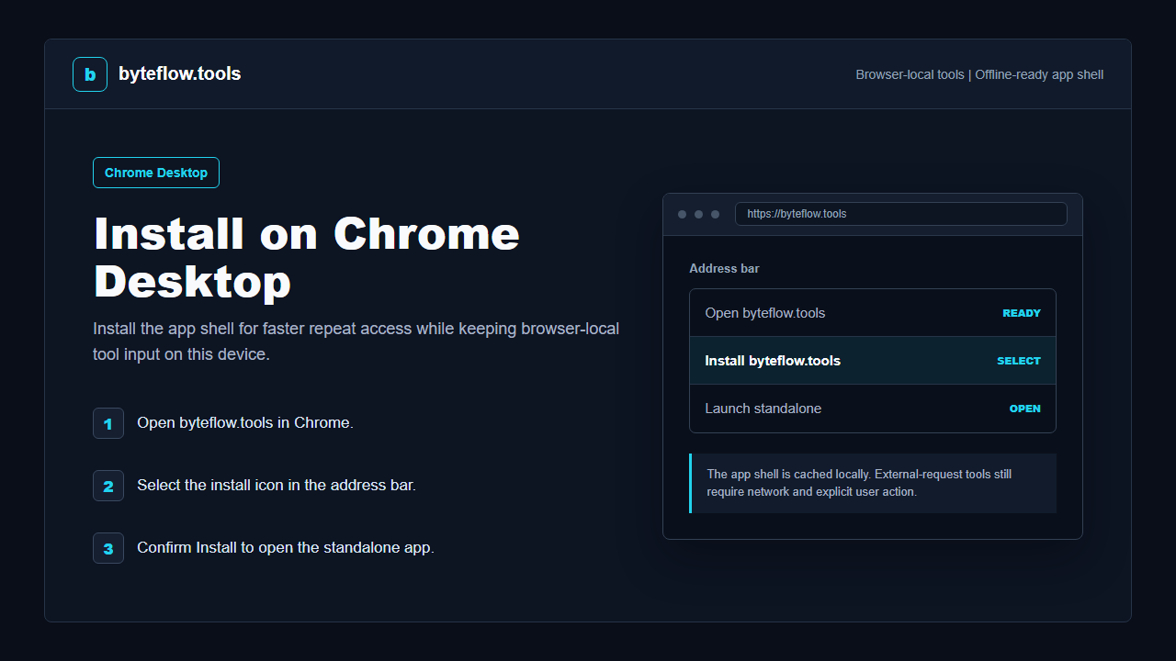This screenshot has height=661, width=1176.
Task: Click the https://byteflow.tools address field
Action: tap(901, 214)
